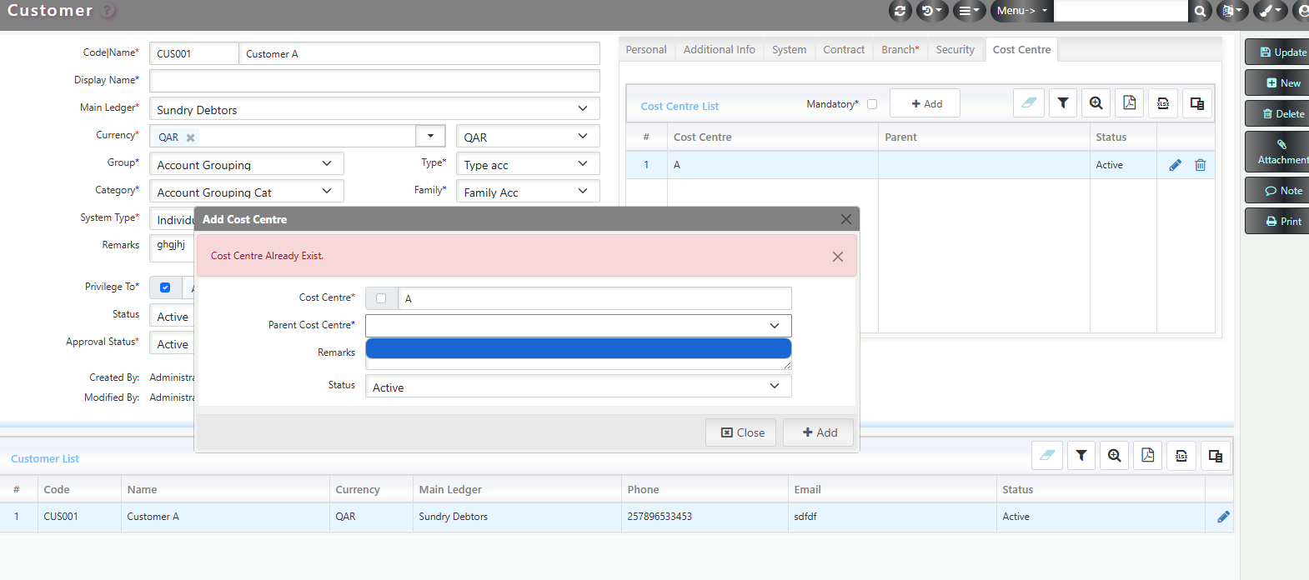Edit cost centre row A with pencil icon

coord(1175,165)
